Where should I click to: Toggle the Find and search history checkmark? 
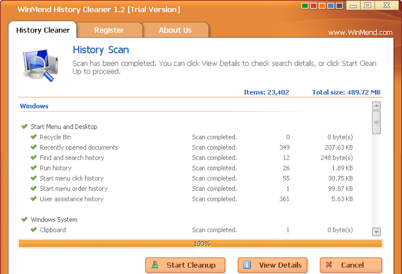34,158
